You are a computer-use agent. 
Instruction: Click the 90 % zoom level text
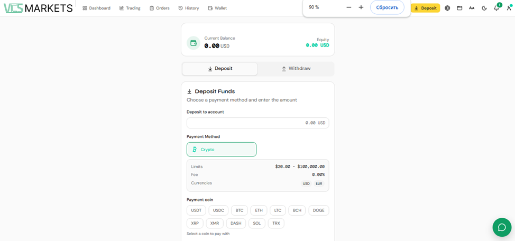coord(314,7)
